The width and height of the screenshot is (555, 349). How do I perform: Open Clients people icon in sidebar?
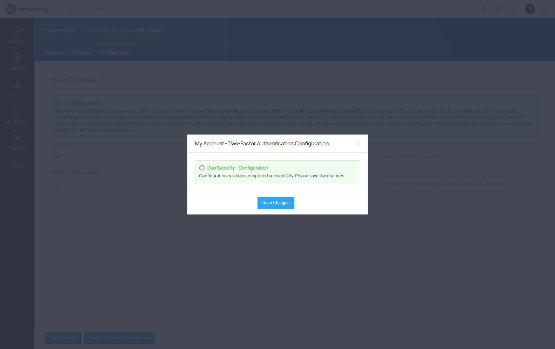tap(17, 137)
